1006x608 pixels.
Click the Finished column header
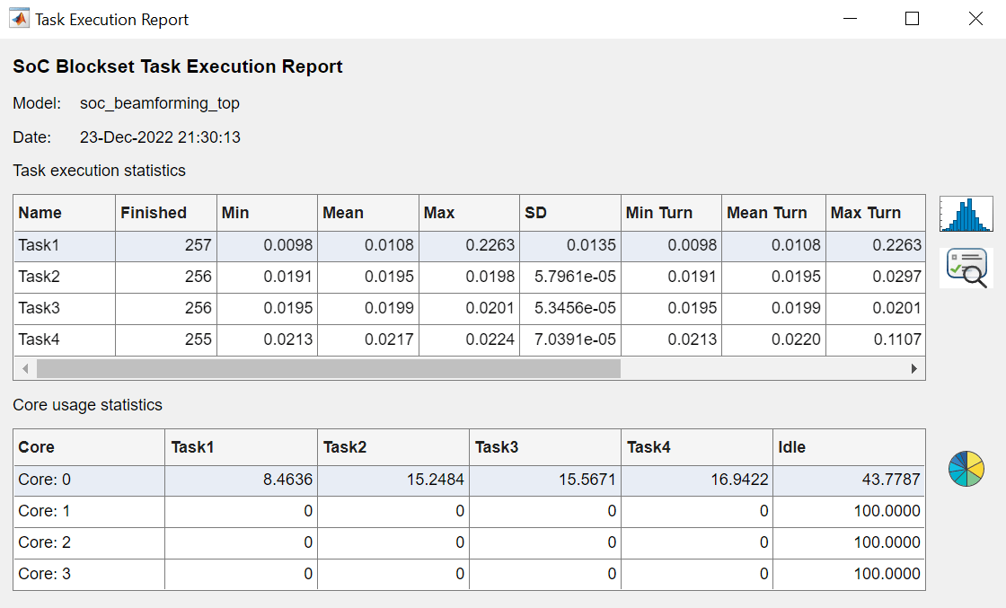165,213
